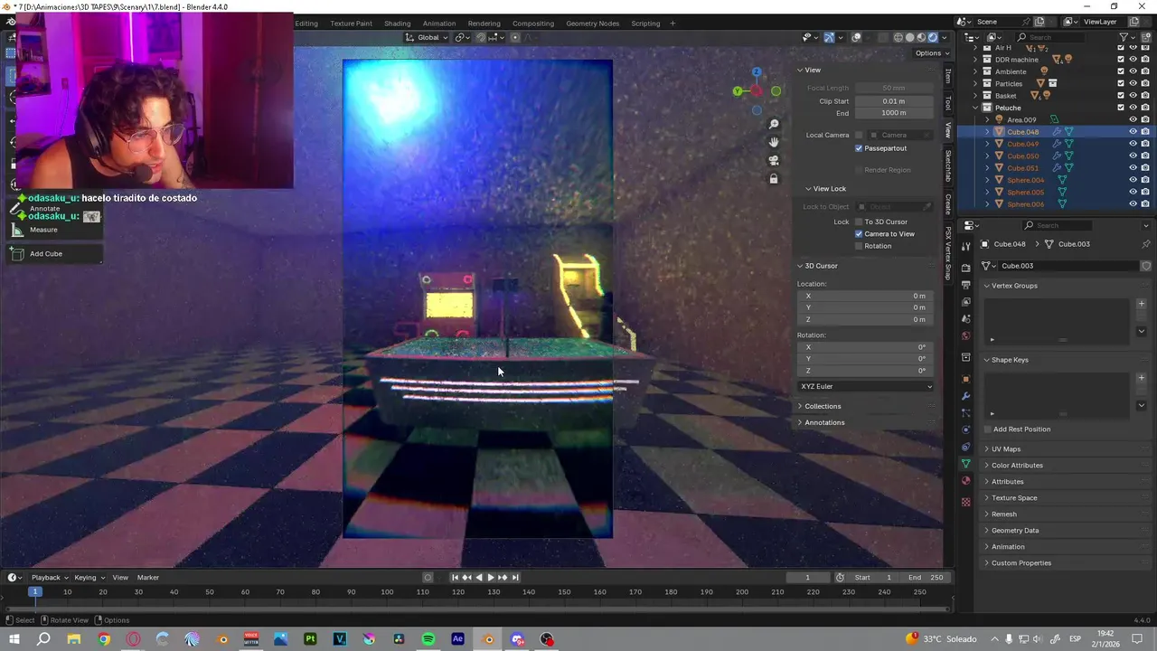Open the timeline Playback menu
This screenshot has width=1157, height=651.
point(50,578)
